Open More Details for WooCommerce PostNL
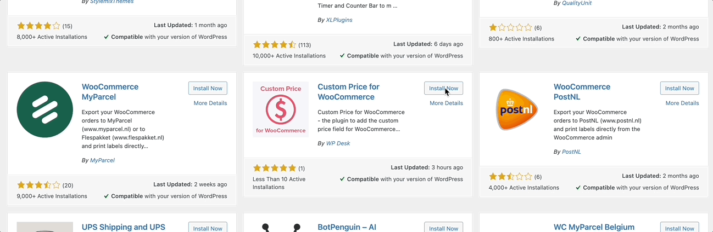Image resolution: width=713 pixels, height=232 pixels. (x=682, y=103)
